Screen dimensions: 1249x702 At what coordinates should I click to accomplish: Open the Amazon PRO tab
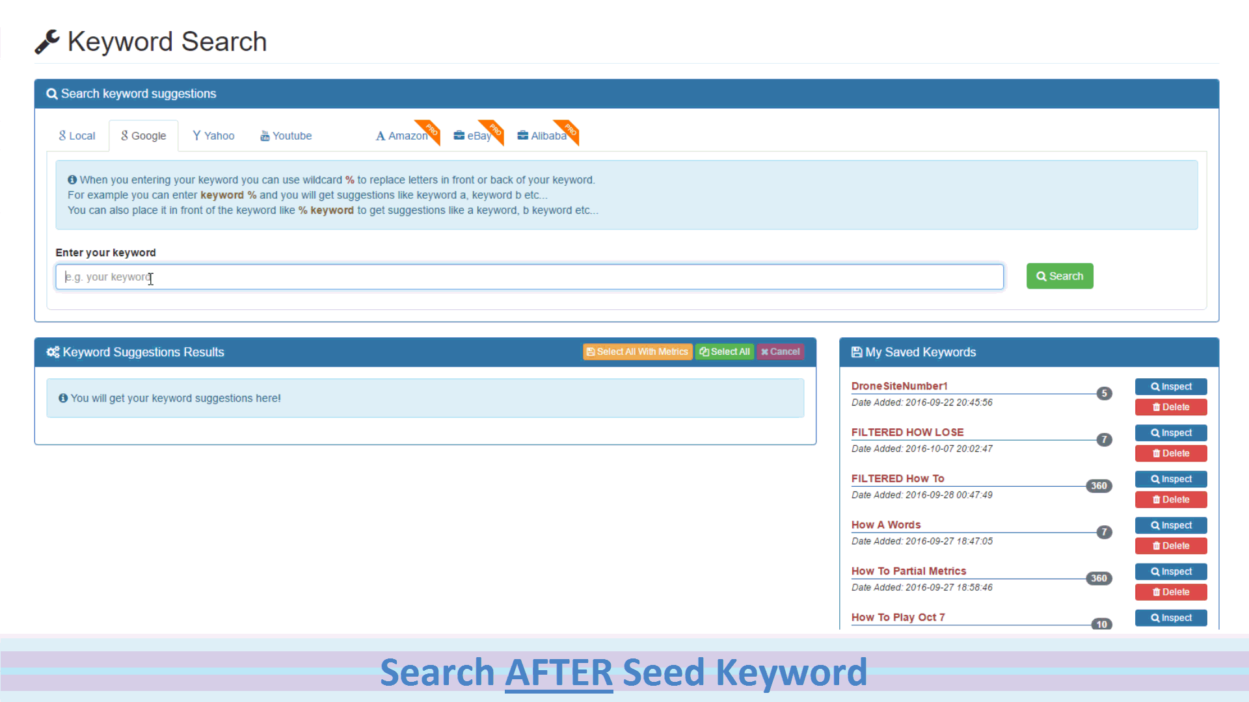[x=402, y=136]
